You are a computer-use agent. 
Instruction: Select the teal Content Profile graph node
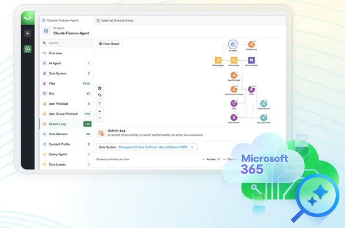pos(263,118)
